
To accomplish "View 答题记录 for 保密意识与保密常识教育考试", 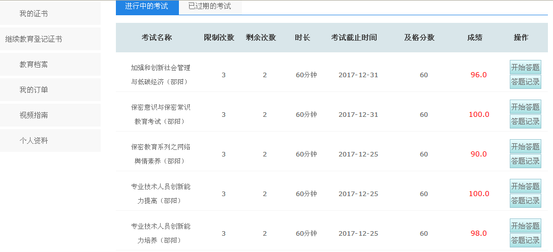I will [x=525, y=121].
